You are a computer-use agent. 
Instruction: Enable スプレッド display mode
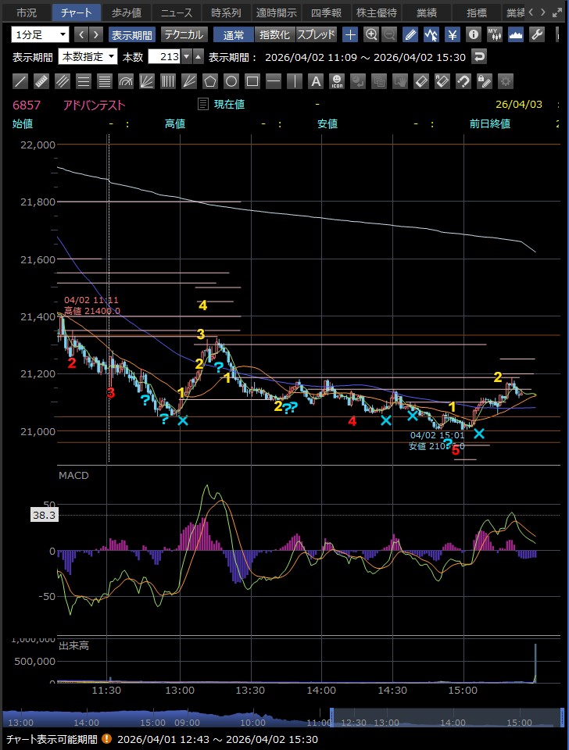(316, 34)
